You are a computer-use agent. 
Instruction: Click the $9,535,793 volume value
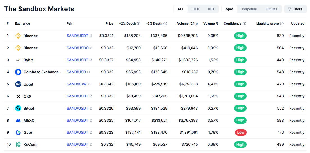(188, 36)
